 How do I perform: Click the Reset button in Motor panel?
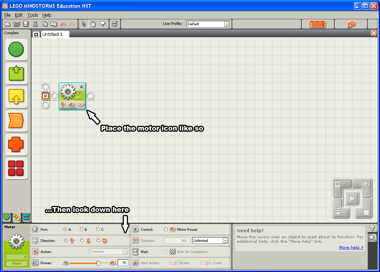[x=16, y=263]
